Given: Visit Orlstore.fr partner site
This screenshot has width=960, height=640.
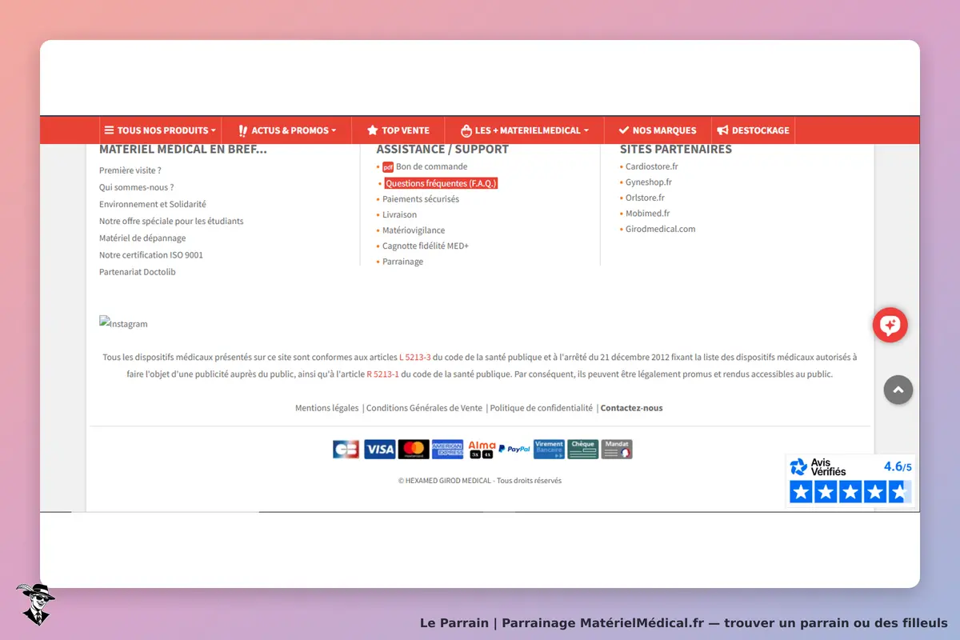Looking at the screenshot, I should tap(645, 198).
